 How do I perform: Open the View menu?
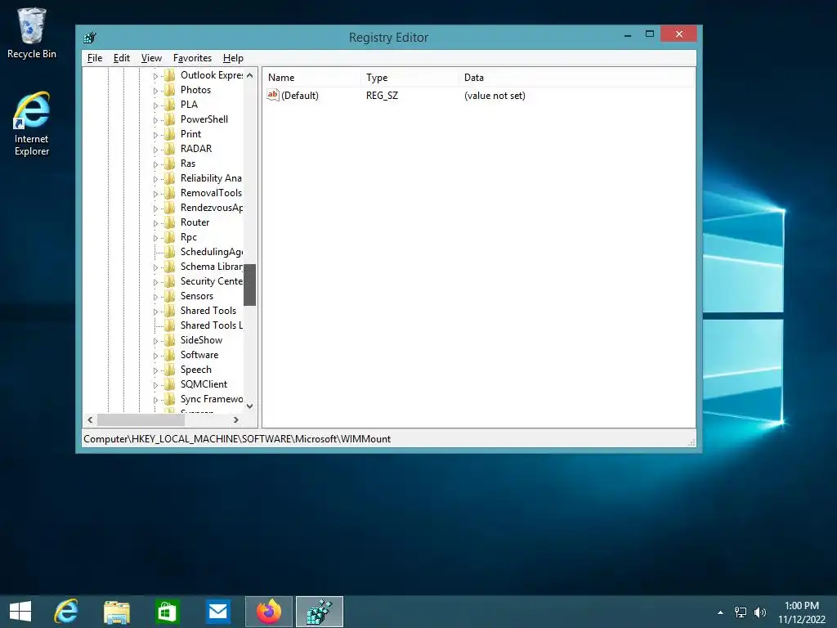(x=151, y=58)
